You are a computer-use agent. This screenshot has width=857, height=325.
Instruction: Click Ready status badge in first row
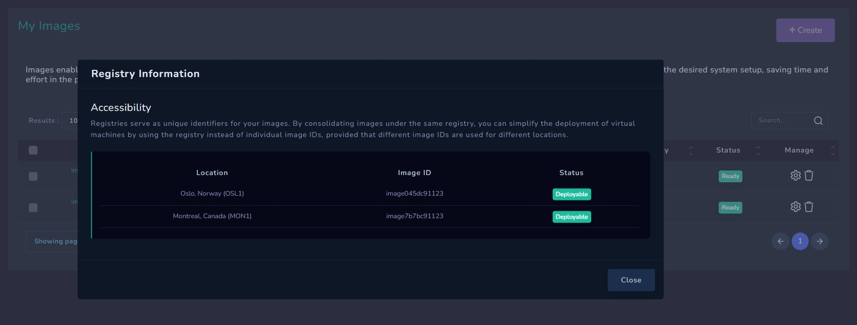(x=730, y=176)
